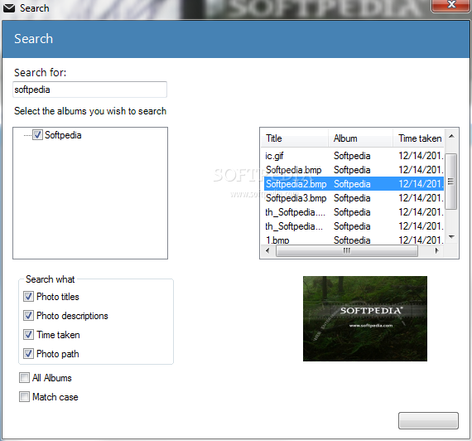Screen dimensions: 472x441
Task: Select the Softpedia3.bmp result row
Action: pyautogui.click(x=354, y=198)
